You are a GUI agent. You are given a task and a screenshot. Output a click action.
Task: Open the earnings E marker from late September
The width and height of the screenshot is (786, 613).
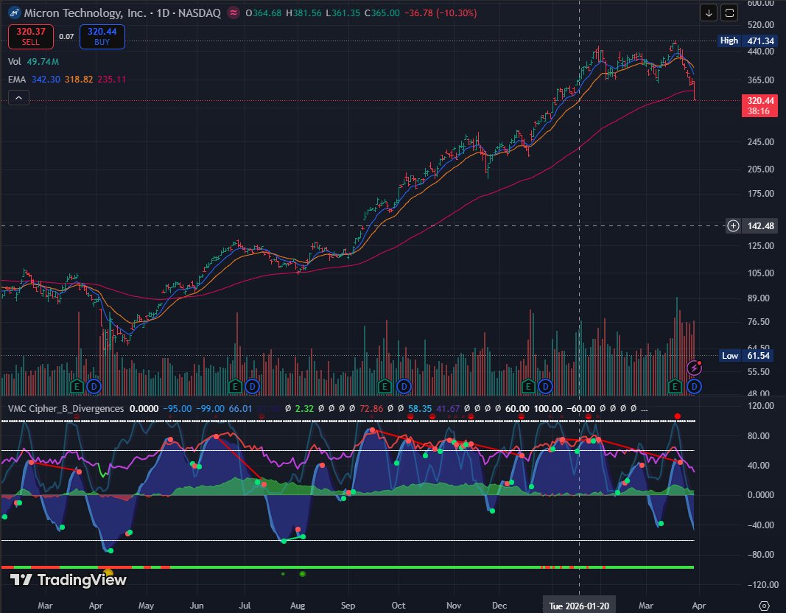(385, 387)
